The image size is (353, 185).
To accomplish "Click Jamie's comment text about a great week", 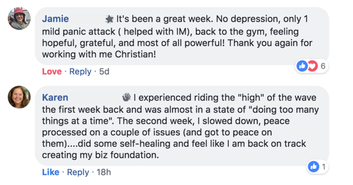I will pyautogui.click(x=177, y=37).
